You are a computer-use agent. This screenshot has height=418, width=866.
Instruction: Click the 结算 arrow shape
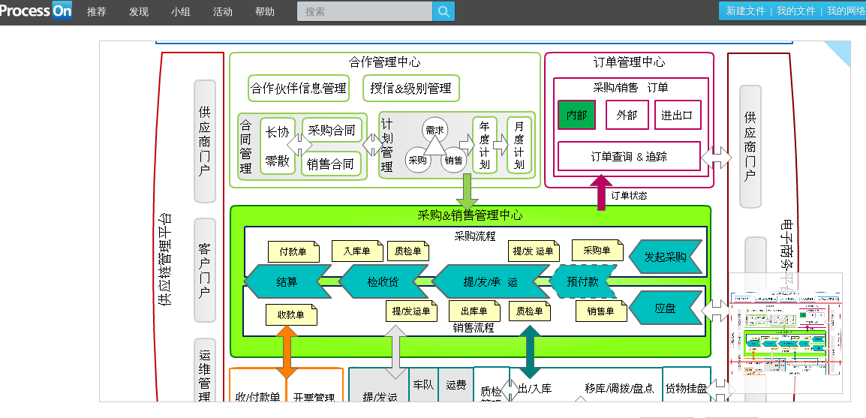coord(287,281)
